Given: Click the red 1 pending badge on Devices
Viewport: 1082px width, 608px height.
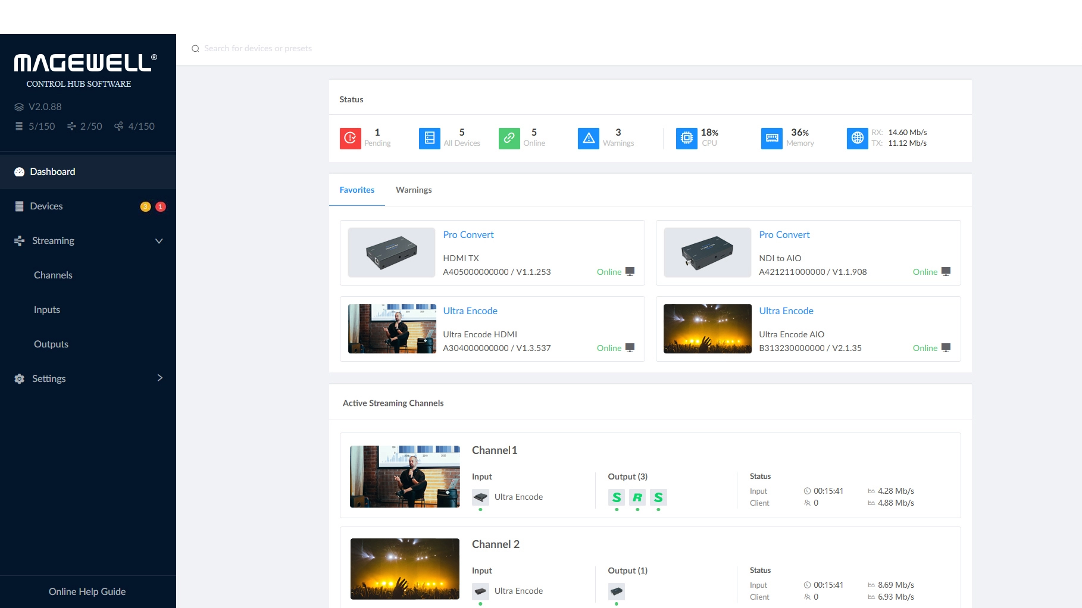Looking at the screenshot, I should click(161, 206).
